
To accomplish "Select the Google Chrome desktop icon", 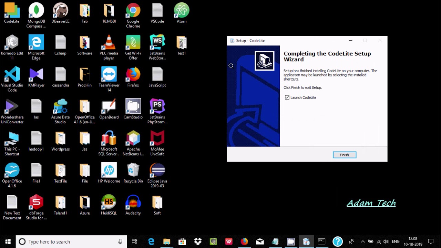I will coord(133,15).
